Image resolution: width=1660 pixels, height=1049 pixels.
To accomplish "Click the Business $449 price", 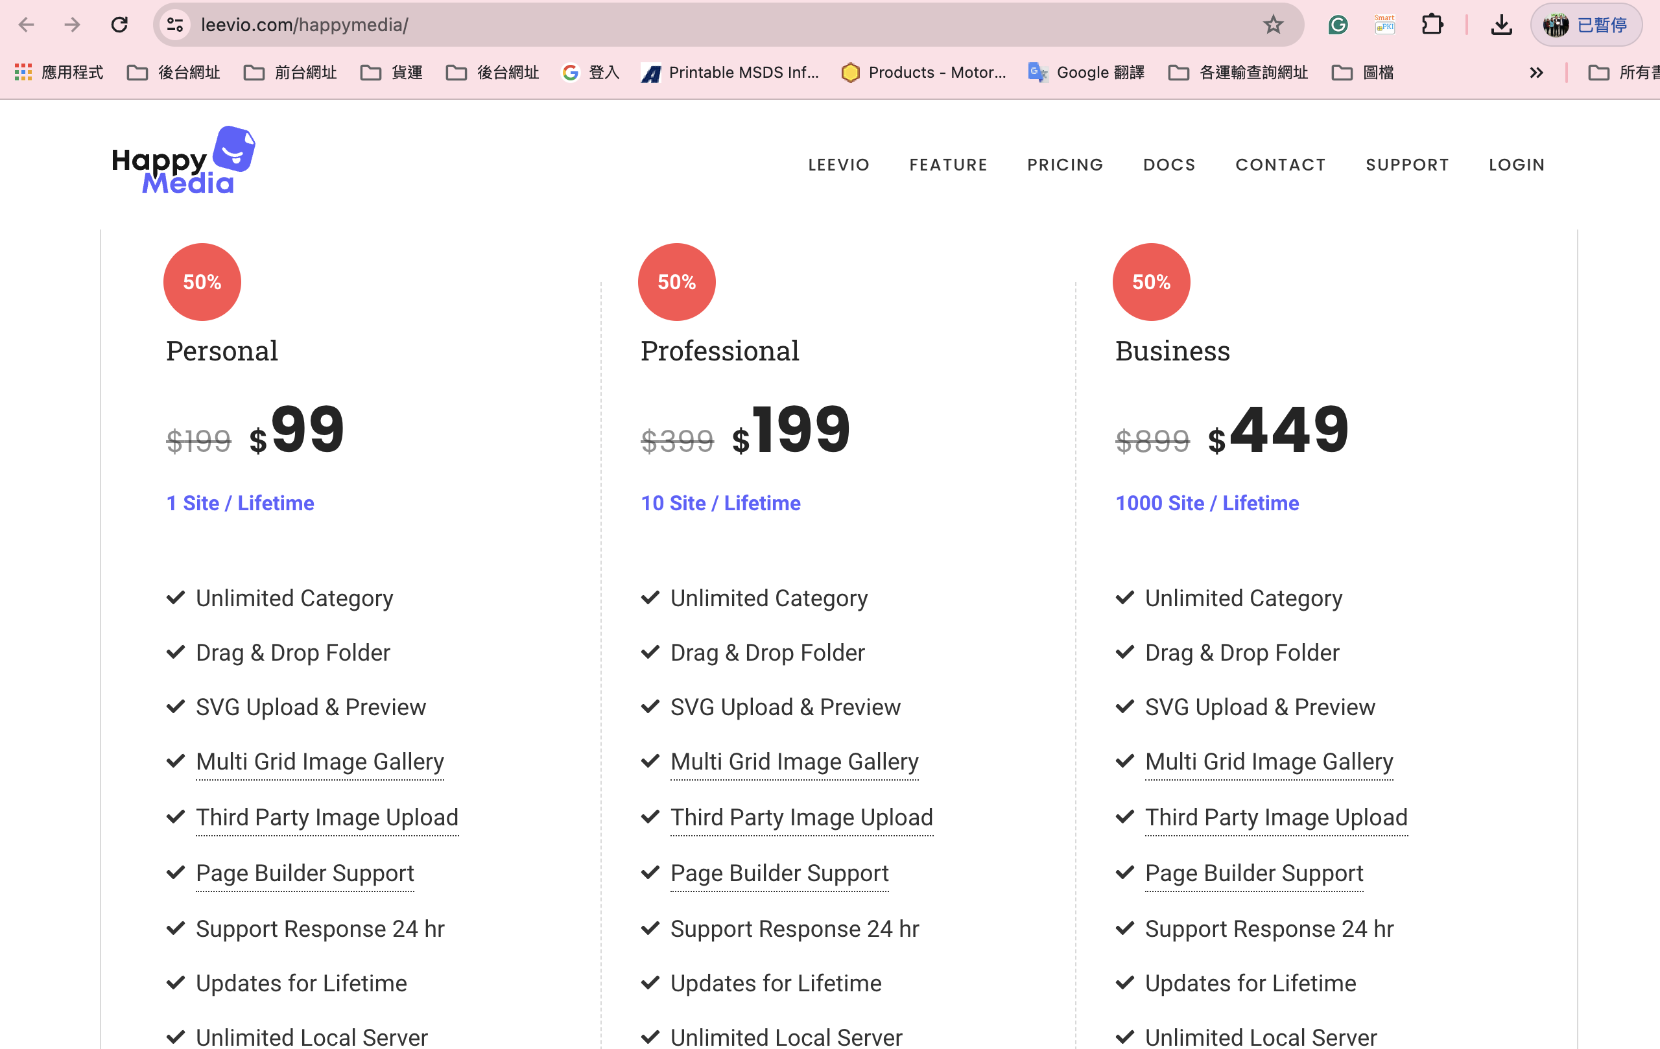I will click(x=1278, y=430).
